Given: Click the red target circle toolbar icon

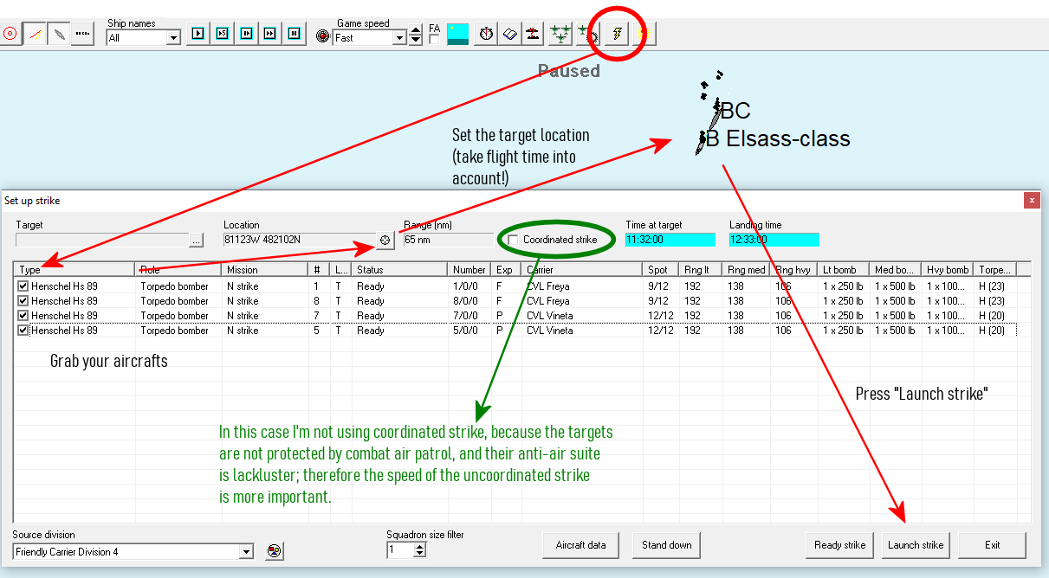Looking at the screenshot, I should [x=10, y=35].
